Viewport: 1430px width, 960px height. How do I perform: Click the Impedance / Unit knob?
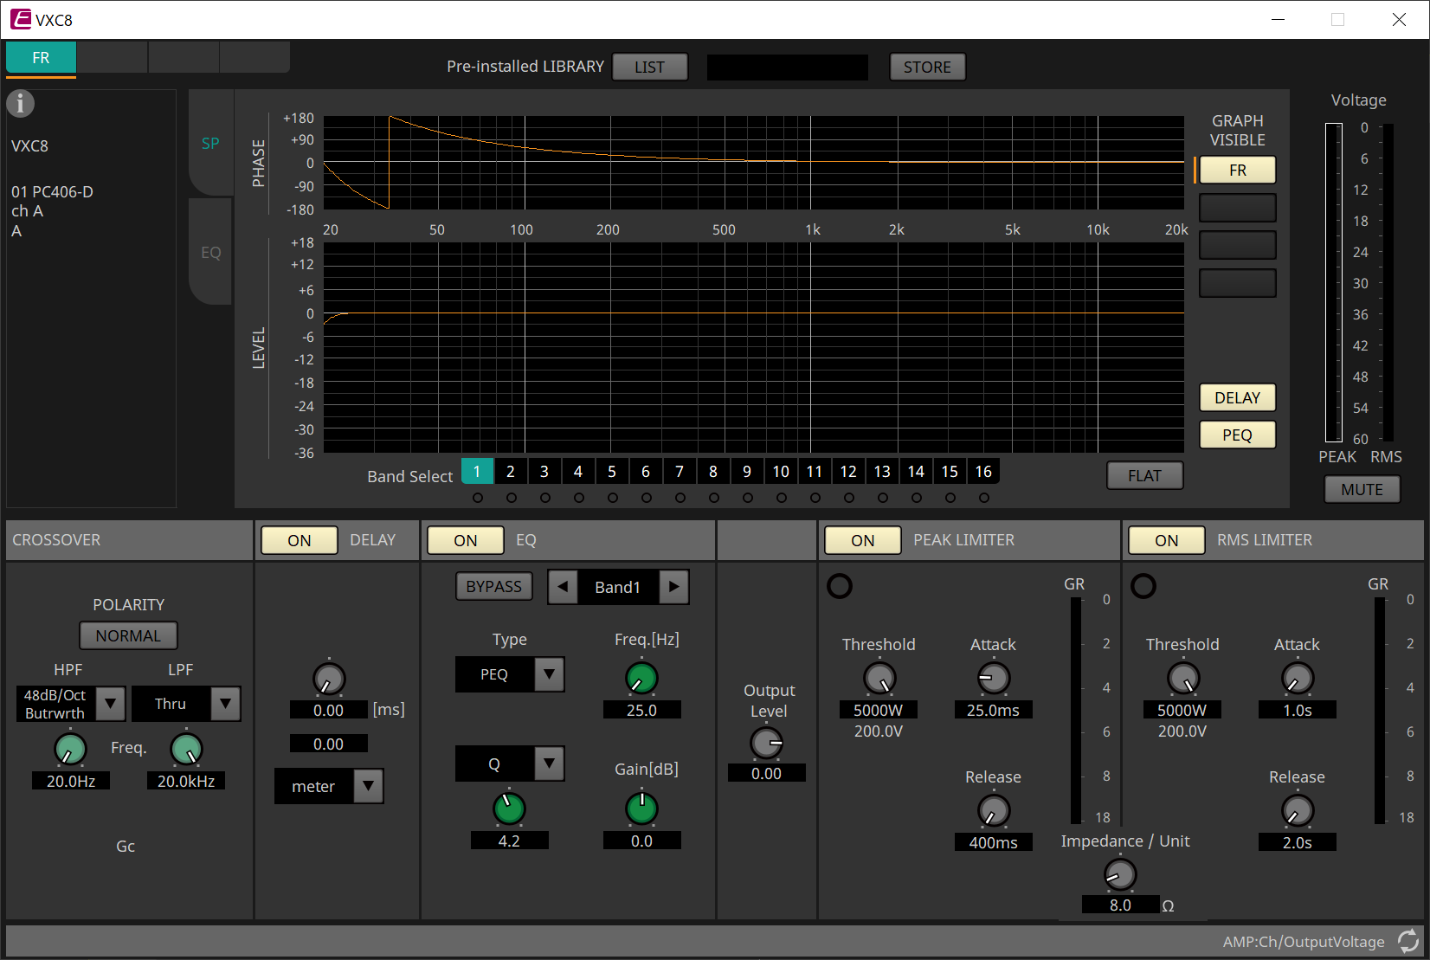(x=1120, y=874)
